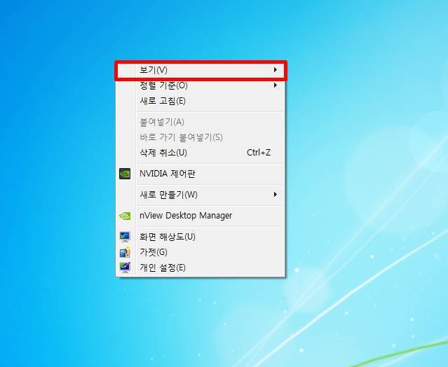Choose 삭제 취소(U) undo entry

pos(201,153)
